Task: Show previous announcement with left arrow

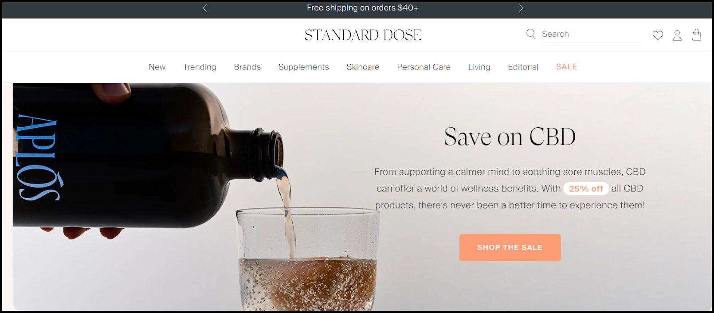Action: [x=205, y=8]
